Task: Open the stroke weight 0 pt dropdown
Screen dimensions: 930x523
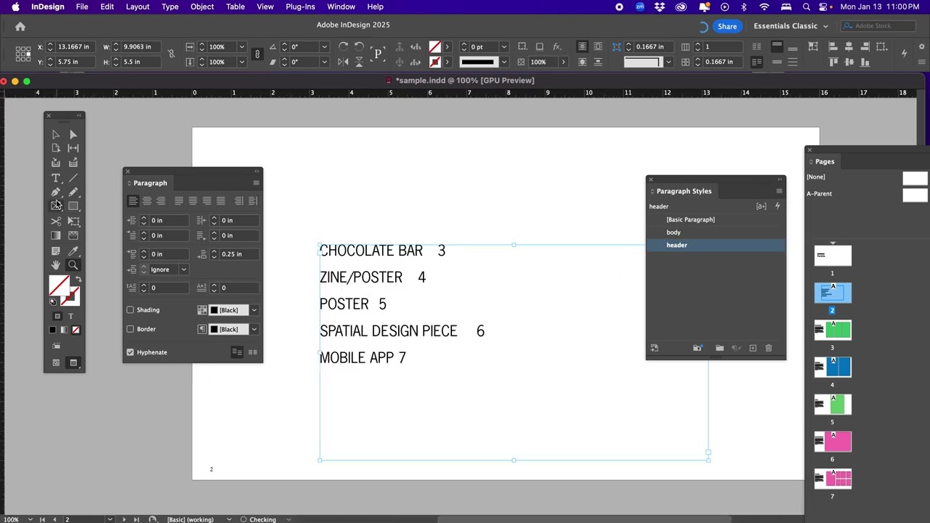Action: [x=504, y=46]
